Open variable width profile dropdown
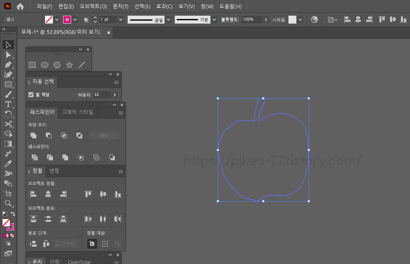The image size is (410, 264). pyautogui.click(x=168, y=19)
